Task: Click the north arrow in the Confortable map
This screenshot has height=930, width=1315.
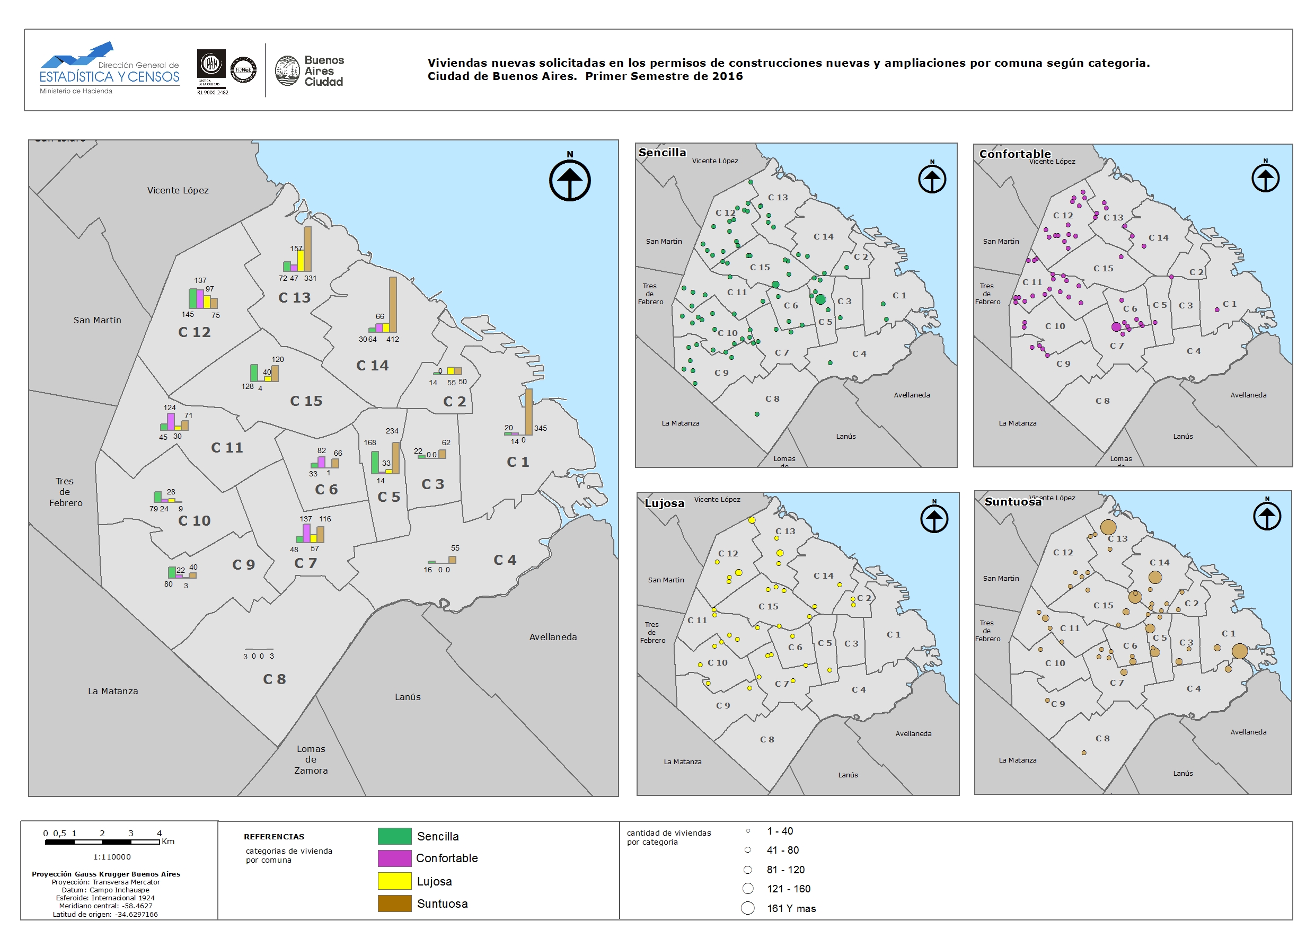Action: (1265, 178)
